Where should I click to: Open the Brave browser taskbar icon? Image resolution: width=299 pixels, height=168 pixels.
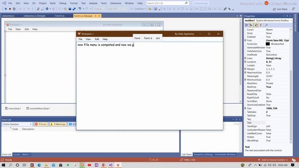pos(82,165)
